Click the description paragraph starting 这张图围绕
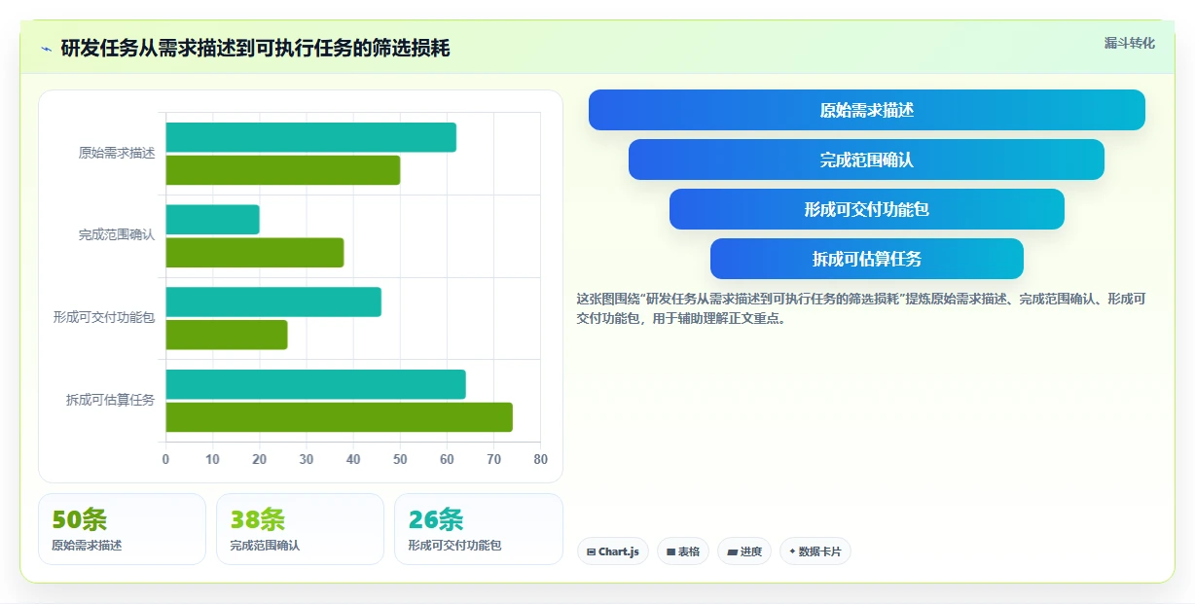The width and height of the screenshot is (1195, 604). [861, 308]
